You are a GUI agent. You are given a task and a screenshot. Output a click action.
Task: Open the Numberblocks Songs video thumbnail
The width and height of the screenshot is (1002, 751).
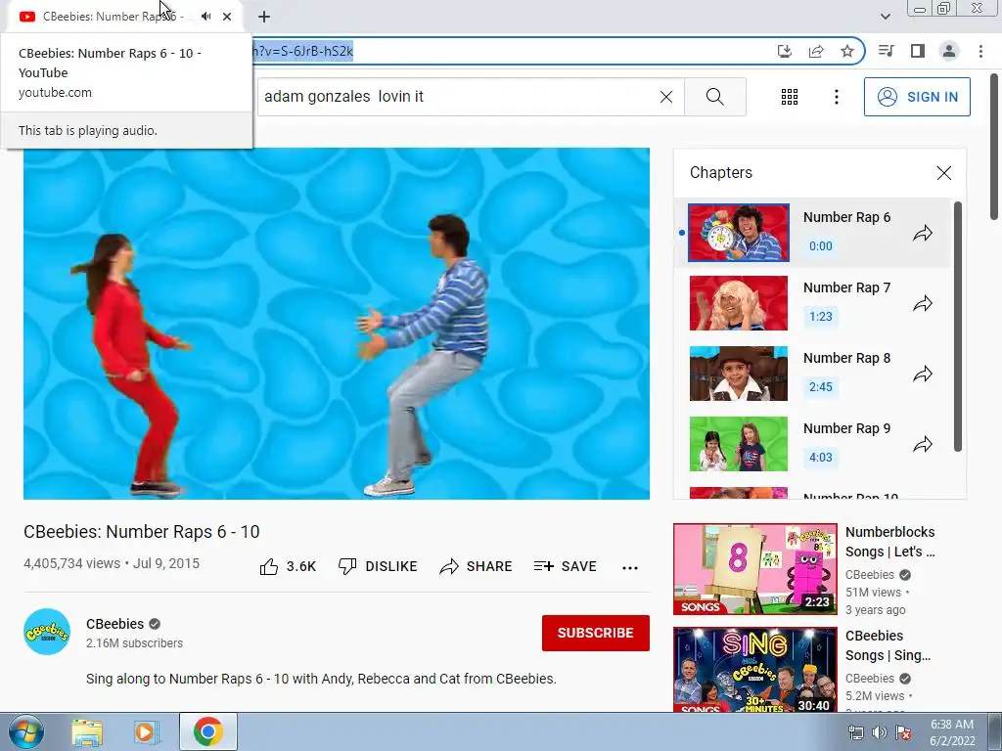(x=754, y=569)
